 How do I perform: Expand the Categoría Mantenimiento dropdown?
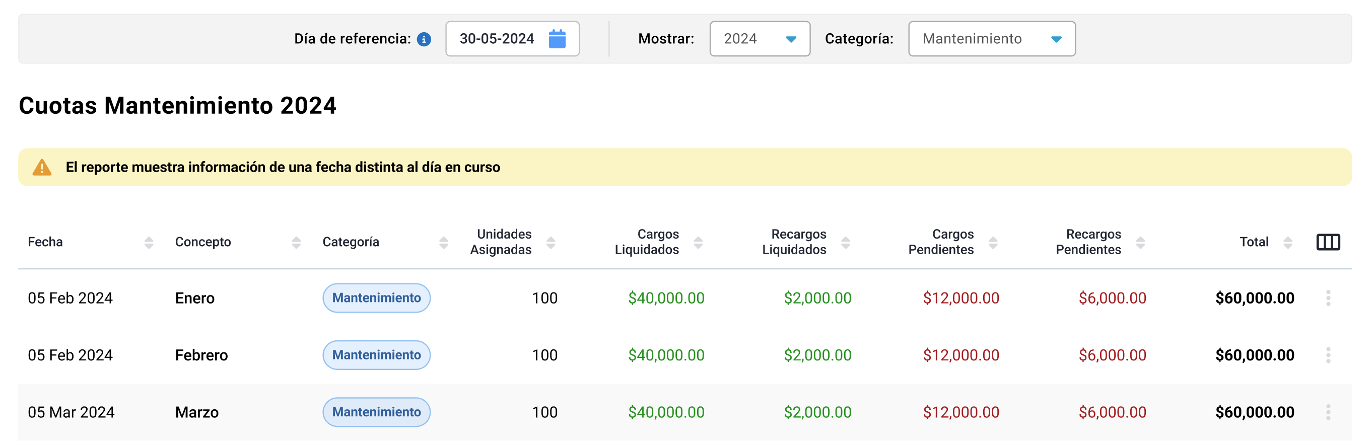[x=992, y=39]
